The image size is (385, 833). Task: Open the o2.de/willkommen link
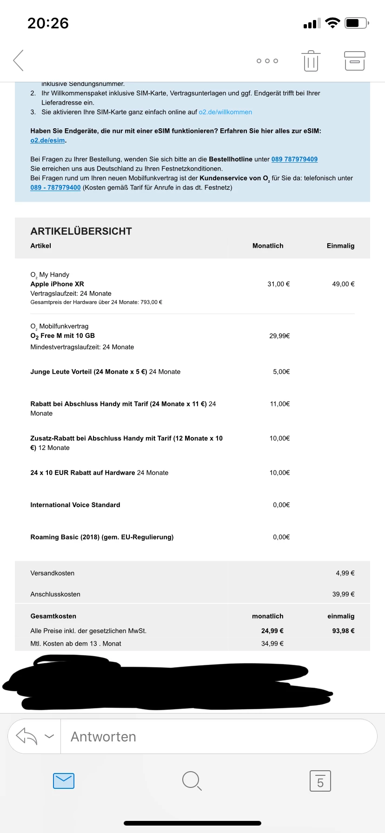pyautogui.click(x=226, y=112)
